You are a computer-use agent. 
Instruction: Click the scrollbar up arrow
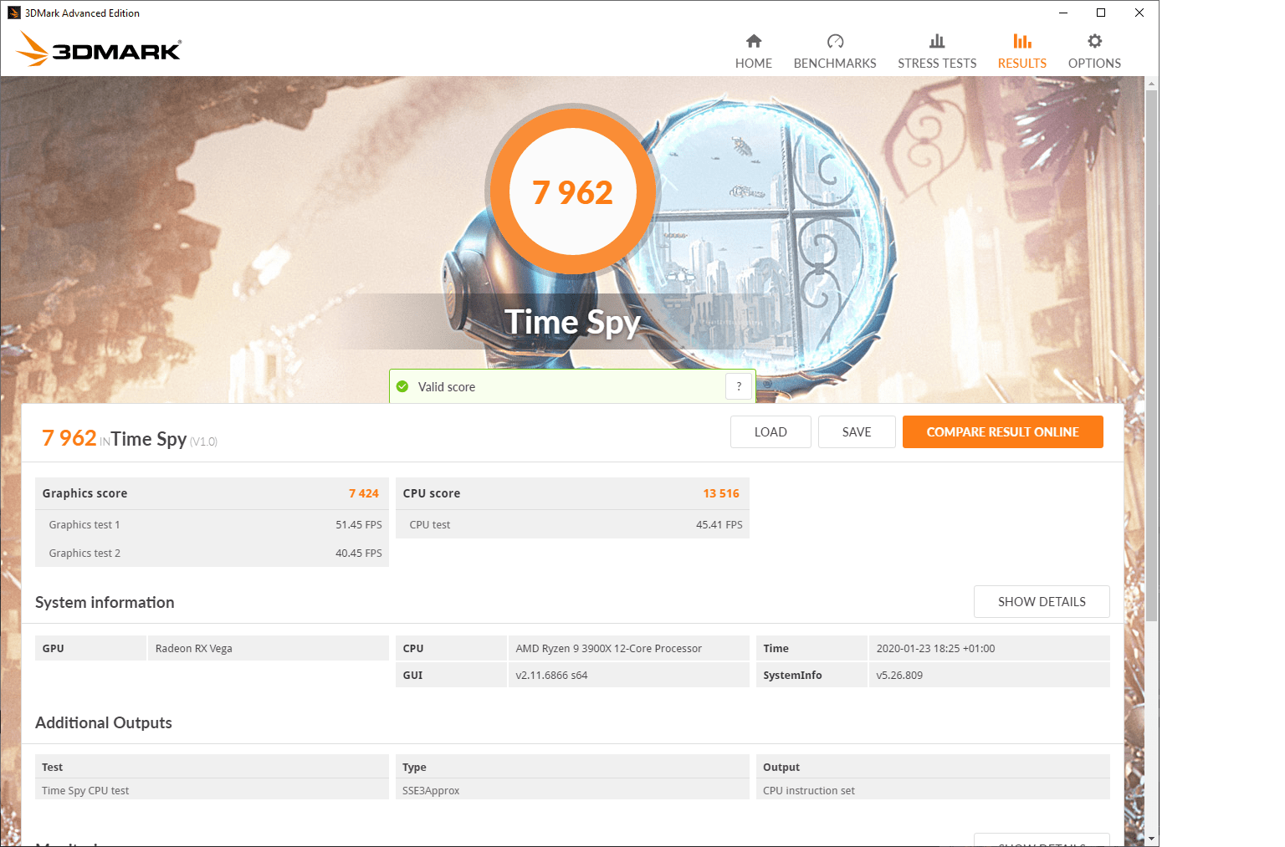click(1152, 84)
